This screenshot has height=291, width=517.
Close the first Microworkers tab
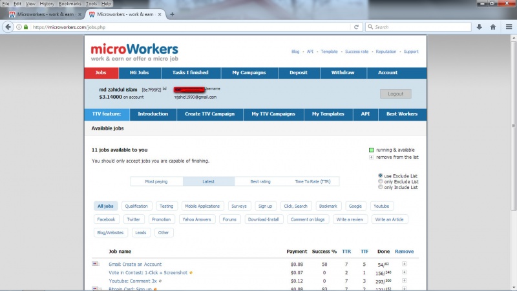(x=79, y=14)
